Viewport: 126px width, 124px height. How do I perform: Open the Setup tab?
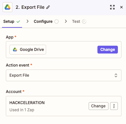click(x=12, y=22)
